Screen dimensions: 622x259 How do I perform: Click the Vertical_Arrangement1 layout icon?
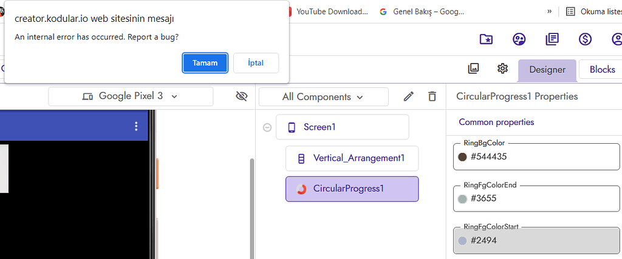coord(301,158)
